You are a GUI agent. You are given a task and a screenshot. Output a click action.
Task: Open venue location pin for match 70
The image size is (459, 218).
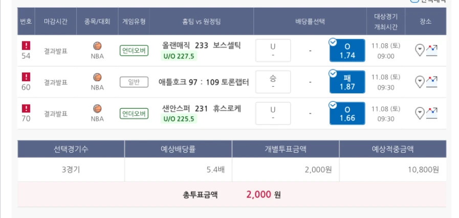click(419, 113)
